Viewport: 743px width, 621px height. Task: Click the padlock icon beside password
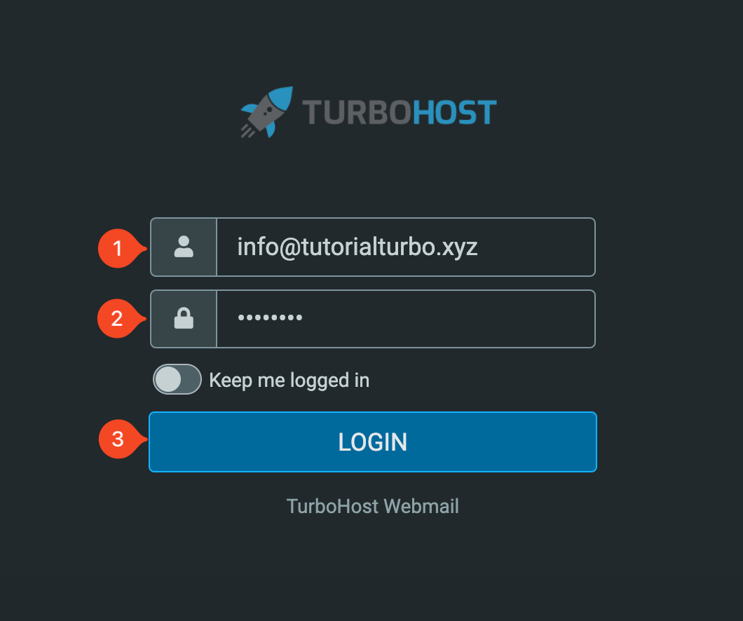pos(184,318)
